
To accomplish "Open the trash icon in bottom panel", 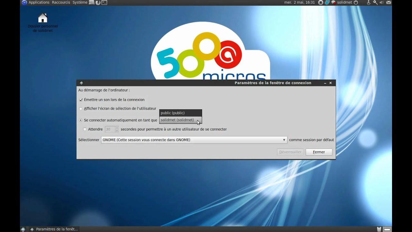I will 379,229.
